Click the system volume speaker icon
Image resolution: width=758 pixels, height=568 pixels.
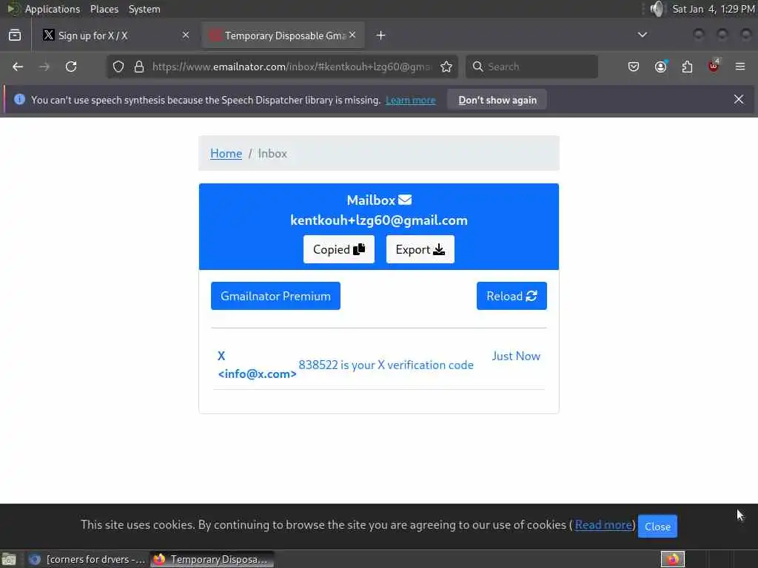pos(657,9)
